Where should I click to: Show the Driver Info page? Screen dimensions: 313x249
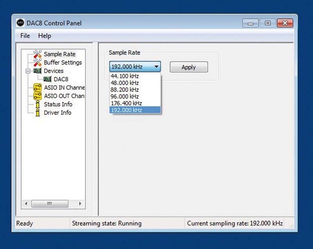pos(58,113)
